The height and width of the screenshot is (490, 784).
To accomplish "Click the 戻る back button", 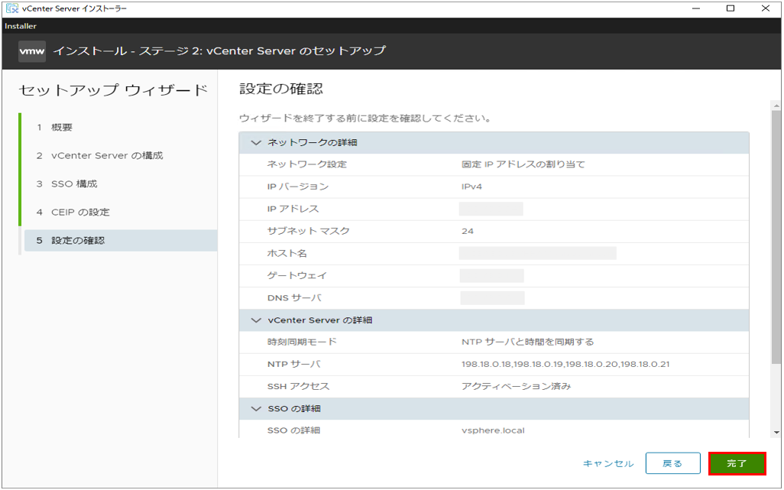I will 672,463.
